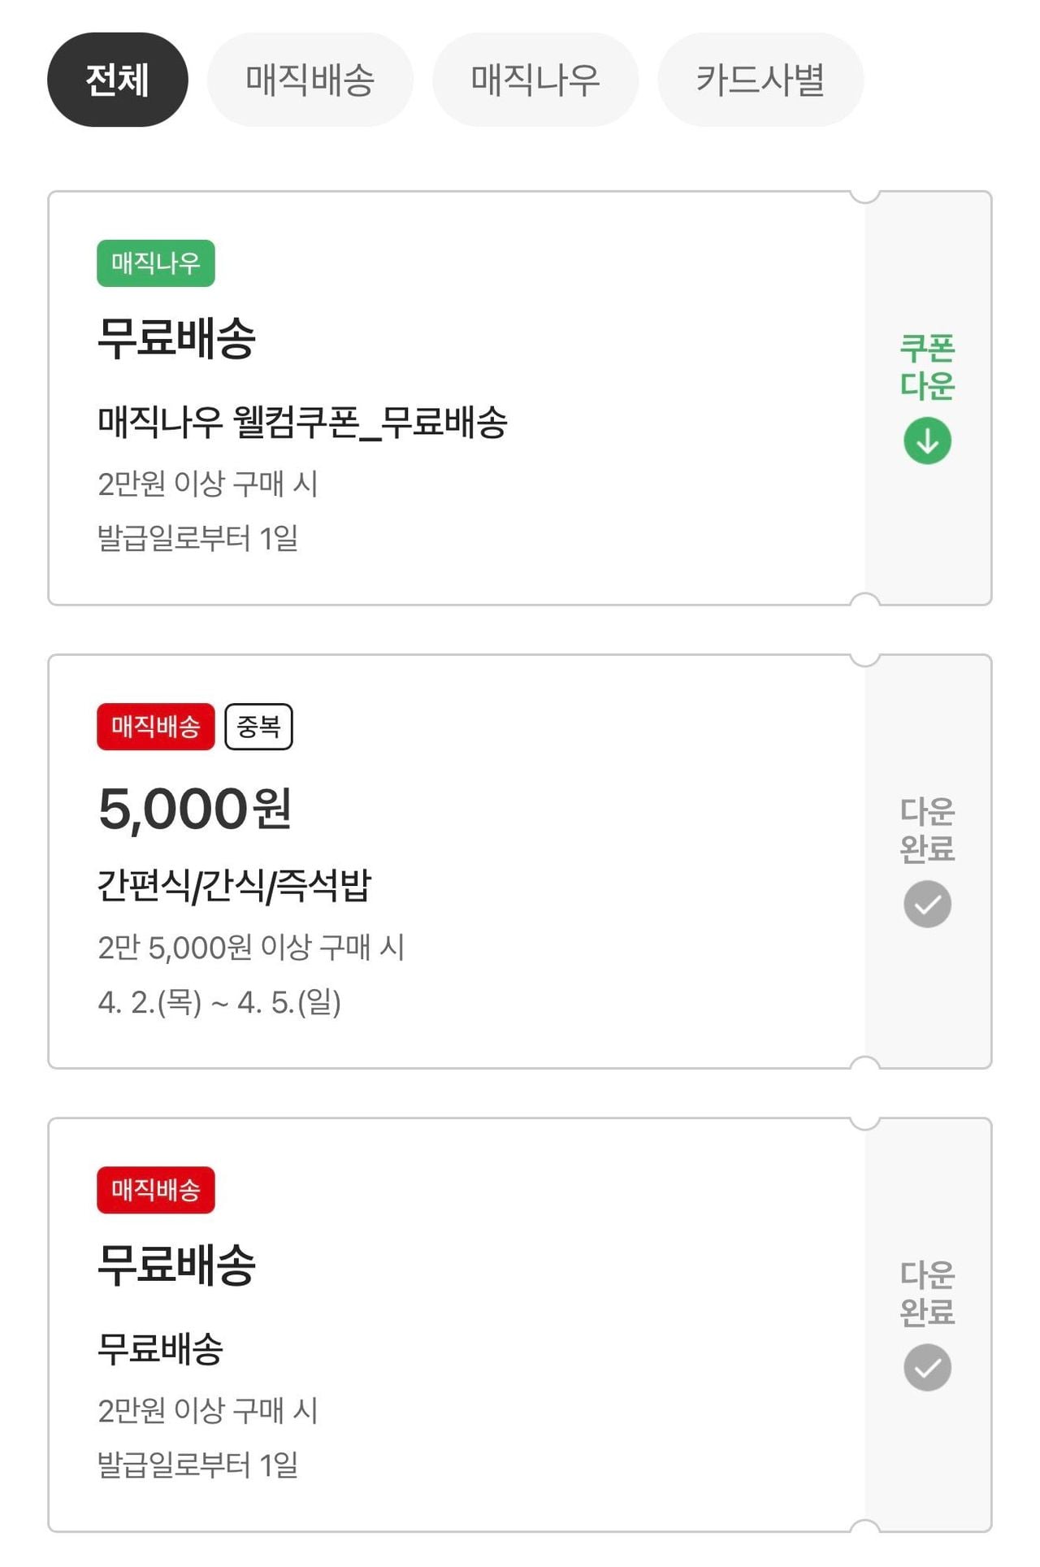This screenshot has width=1040, height=1567.
Task: Show 카드사별 coupons tab
Action: (x=760, y=80)
